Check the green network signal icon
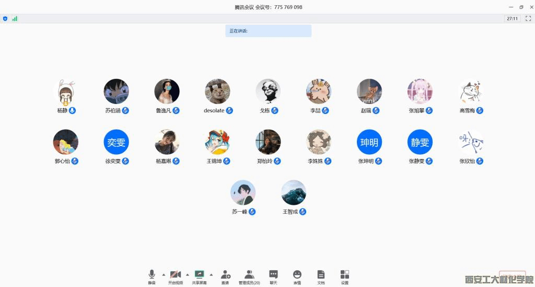The width and height of the screenshot is (535, 287). coord(15,18)
